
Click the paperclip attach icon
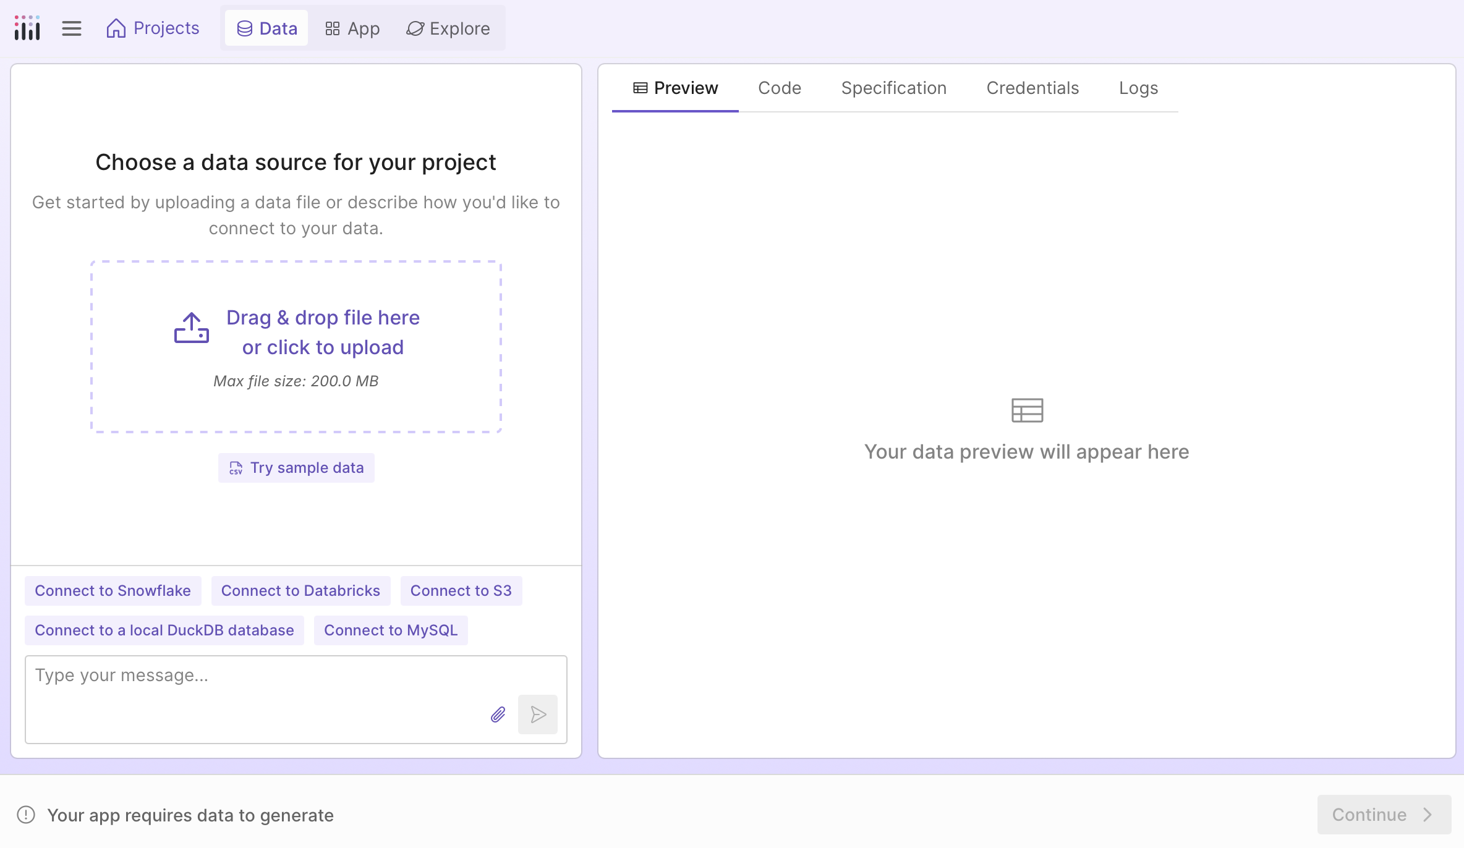(498, 714)
